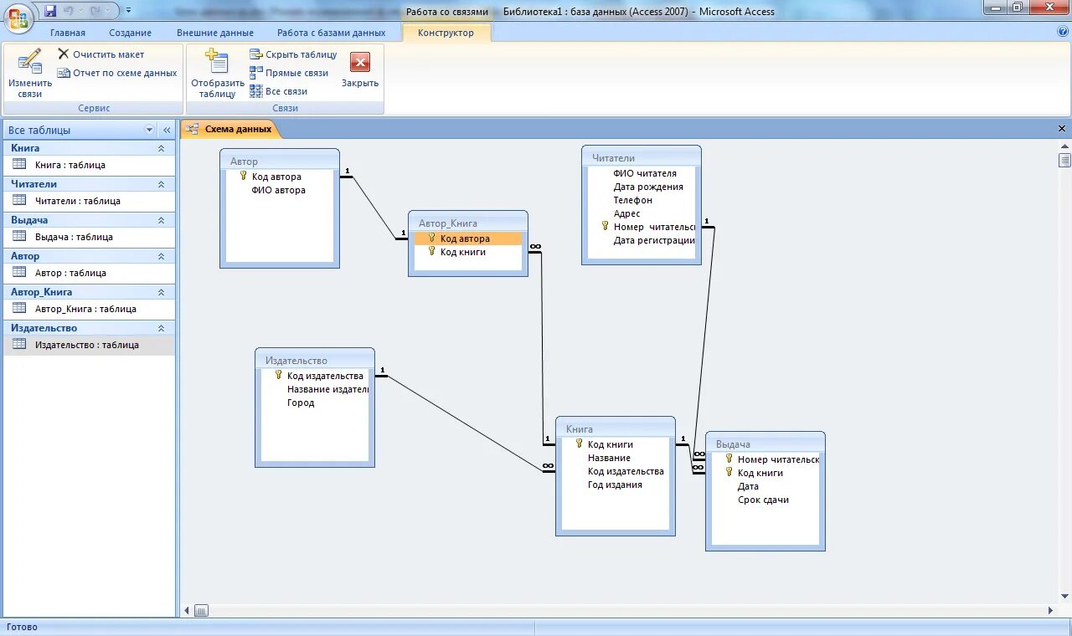1072x636 pixels.
Task: Save using the quick access toolbar icon
Action: pyautogui.click(x=50, y=11)
